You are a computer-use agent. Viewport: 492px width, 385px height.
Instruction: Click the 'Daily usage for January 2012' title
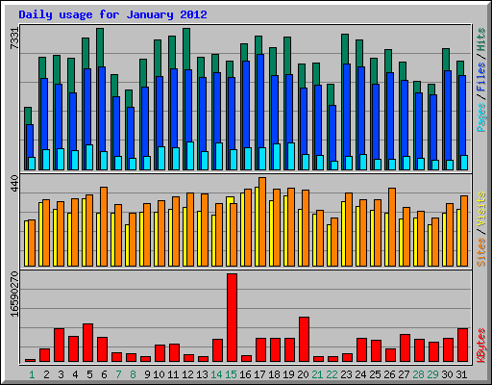click(x=112, y=14)
